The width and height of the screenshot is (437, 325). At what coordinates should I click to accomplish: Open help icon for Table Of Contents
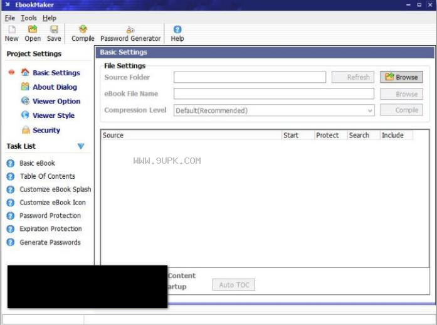point(11,176)
